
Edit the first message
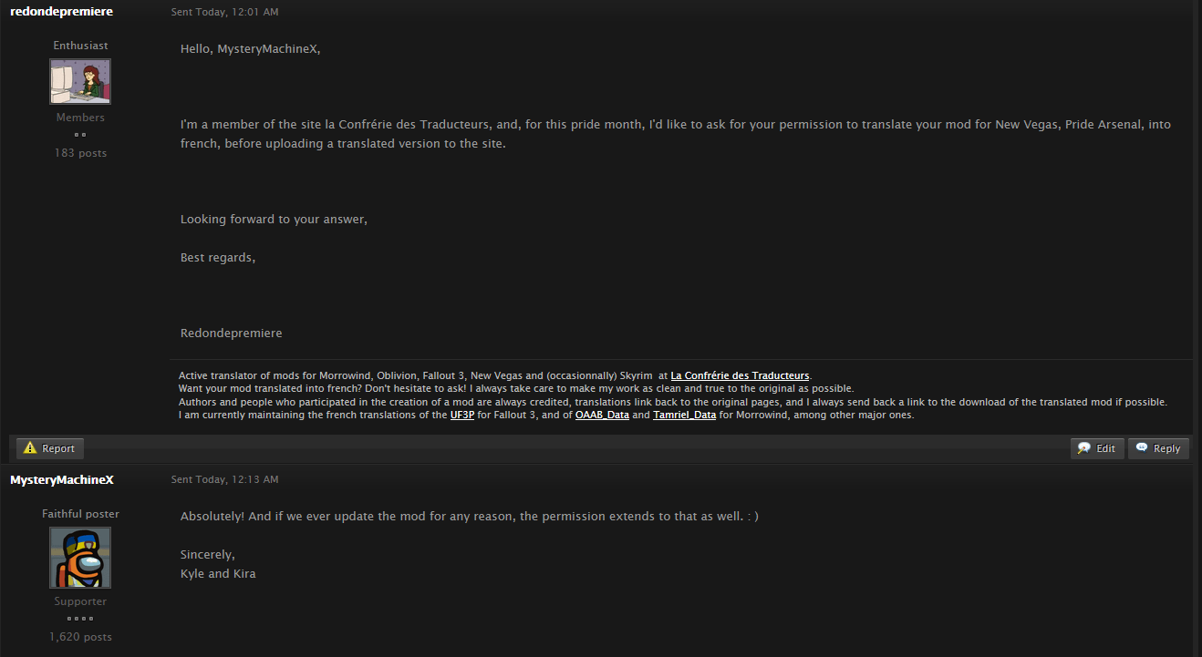tap(1097, 448)
